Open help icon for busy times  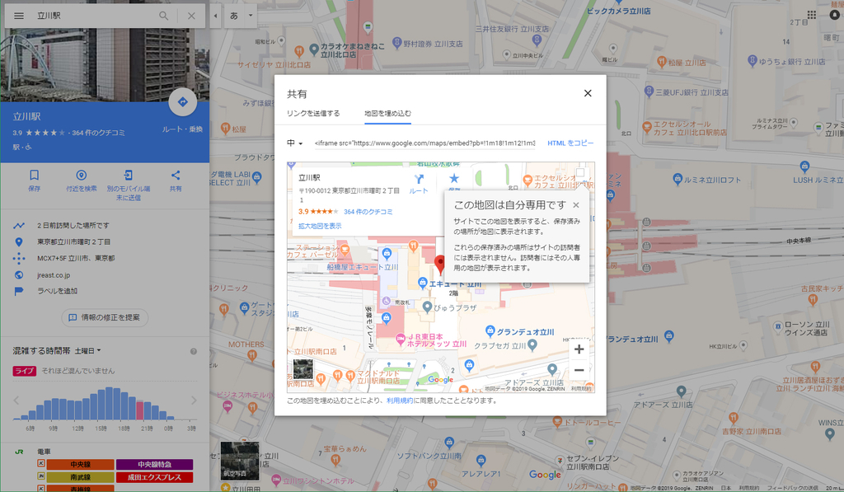coord(193,352)
